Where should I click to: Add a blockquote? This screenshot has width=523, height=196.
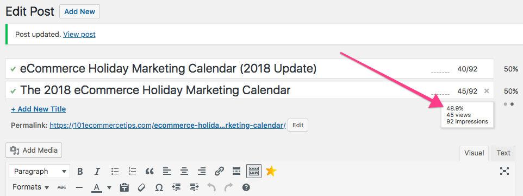[150, 172]
